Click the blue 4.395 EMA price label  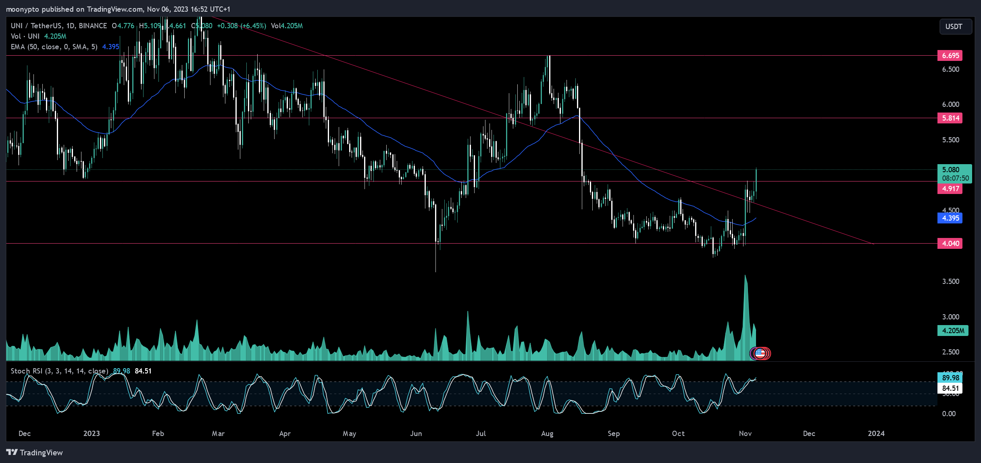click(950, 218)
